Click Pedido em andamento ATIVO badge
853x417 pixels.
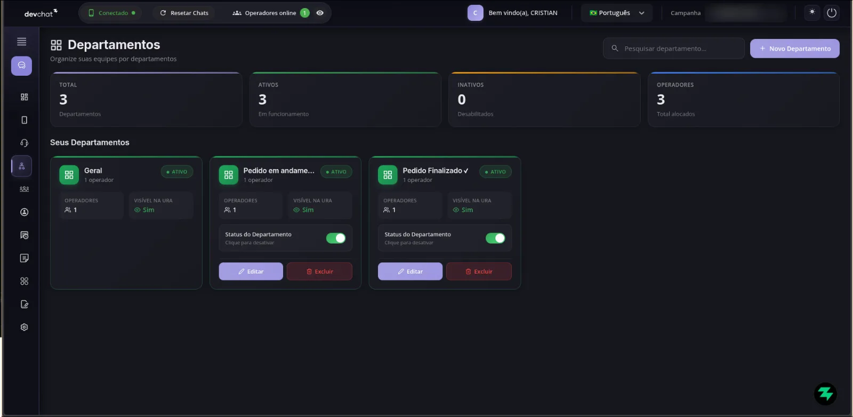pyautogui.click(x=336, y=172)
